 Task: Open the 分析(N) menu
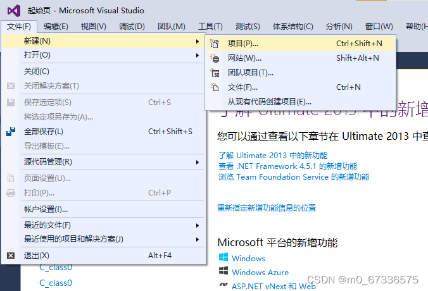pos(339,27)
